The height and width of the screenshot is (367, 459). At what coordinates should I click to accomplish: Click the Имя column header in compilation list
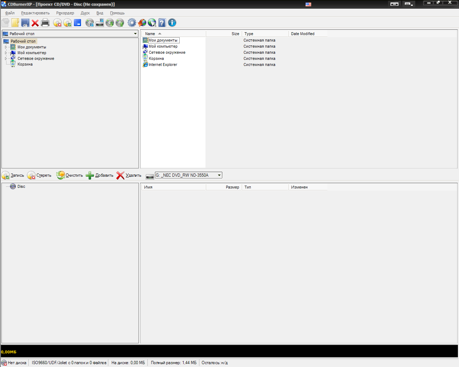174,187
